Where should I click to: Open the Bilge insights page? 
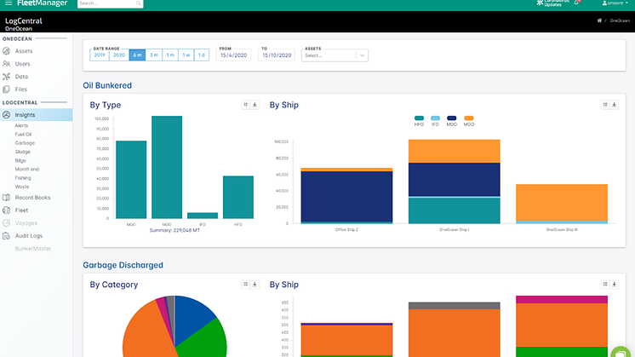click(x=20, y=160)
